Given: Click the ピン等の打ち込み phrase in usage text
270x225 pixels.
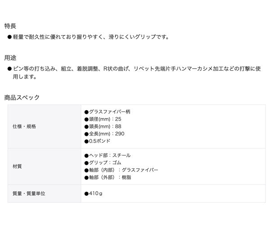Looking at the screenshot, I should [x=35, y=69].
